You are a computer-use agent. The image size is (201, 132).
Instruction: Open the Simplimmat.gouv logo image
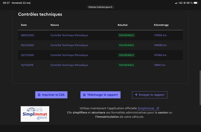(x=35, y=114)
